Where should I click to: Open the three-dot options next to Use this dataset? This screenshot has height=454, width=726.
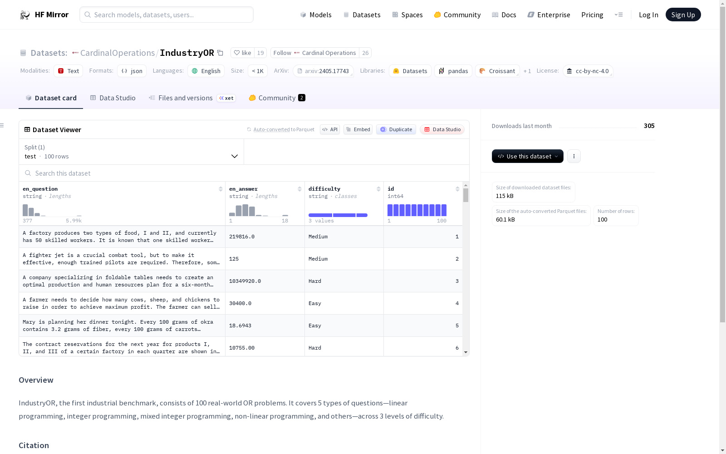[574, 156]
